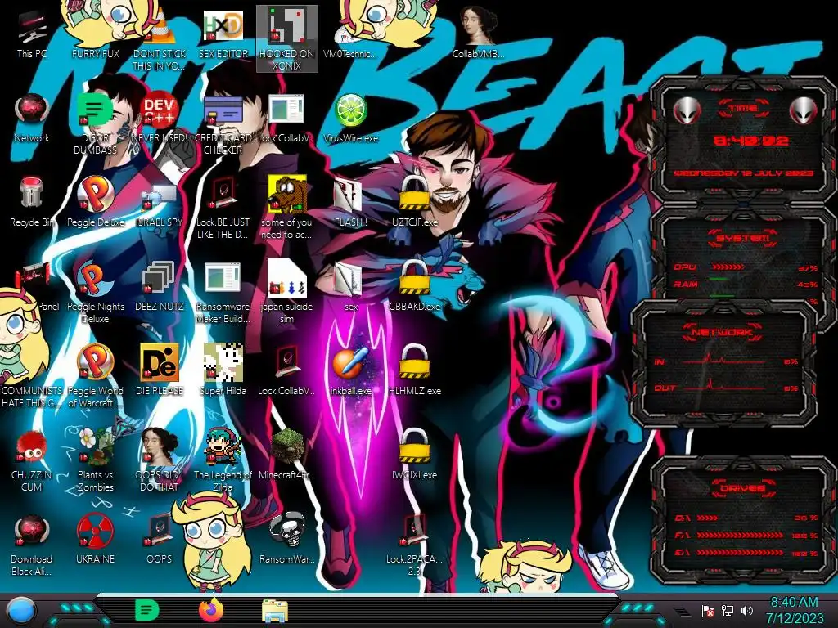
Task: Select the LimeWire 'VirusWire.exe' icon
Action: point(350,119)
